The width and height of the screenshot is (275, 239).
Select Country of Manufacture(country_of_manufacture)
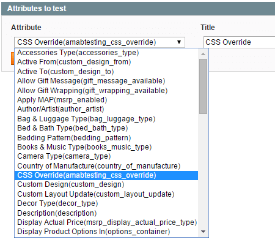pos(106,166)
